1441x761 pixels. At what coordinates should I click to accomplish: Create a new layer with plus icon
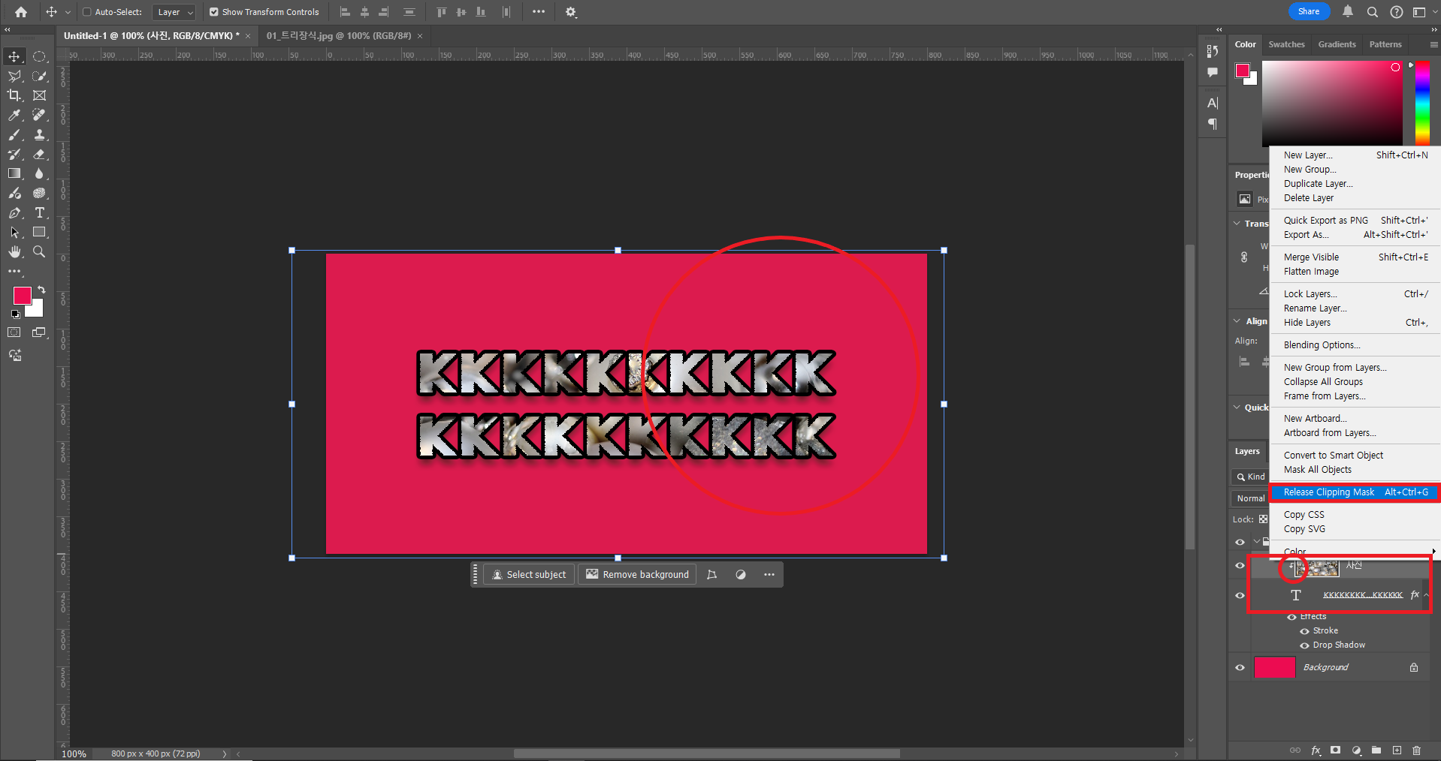click(1397, 750)
